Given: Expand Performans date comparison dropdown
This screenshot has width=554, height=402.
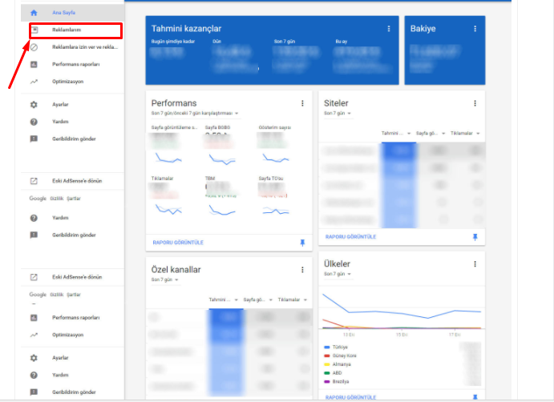Looking at the screenshot, I should tap(195, 113).
